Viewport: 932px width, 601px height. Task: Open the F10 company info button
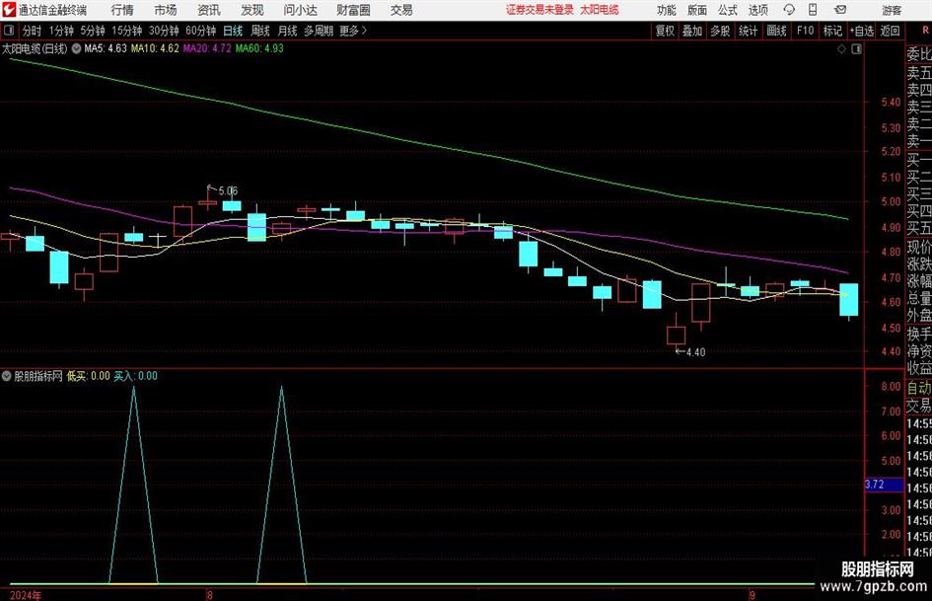click(806, 31)
